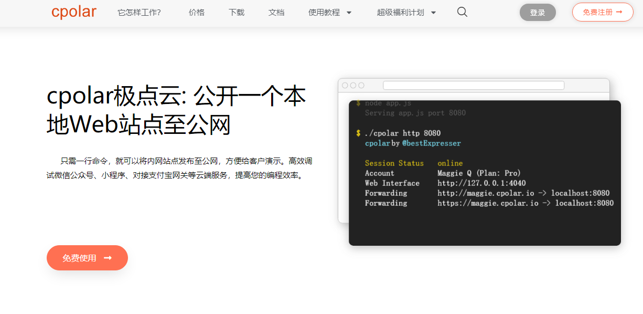The width and height of the screenshot is (643, 314).
Task: Click the green traffic light circle on terminal window
Action: click(361, 85)
